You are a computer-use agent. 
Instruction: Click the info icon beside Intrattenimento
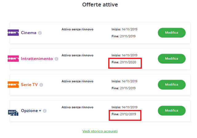(x=56, y=59)
